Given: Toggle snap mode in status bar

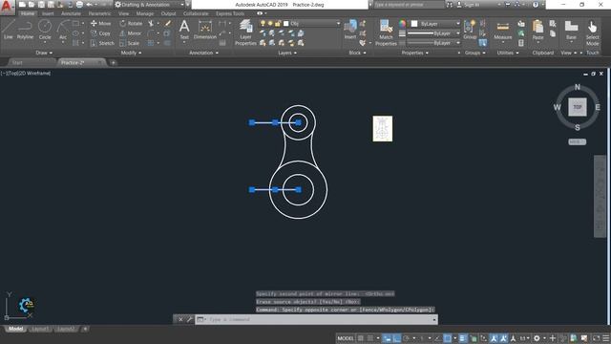Looking at the screenshot, I should 370,338.
